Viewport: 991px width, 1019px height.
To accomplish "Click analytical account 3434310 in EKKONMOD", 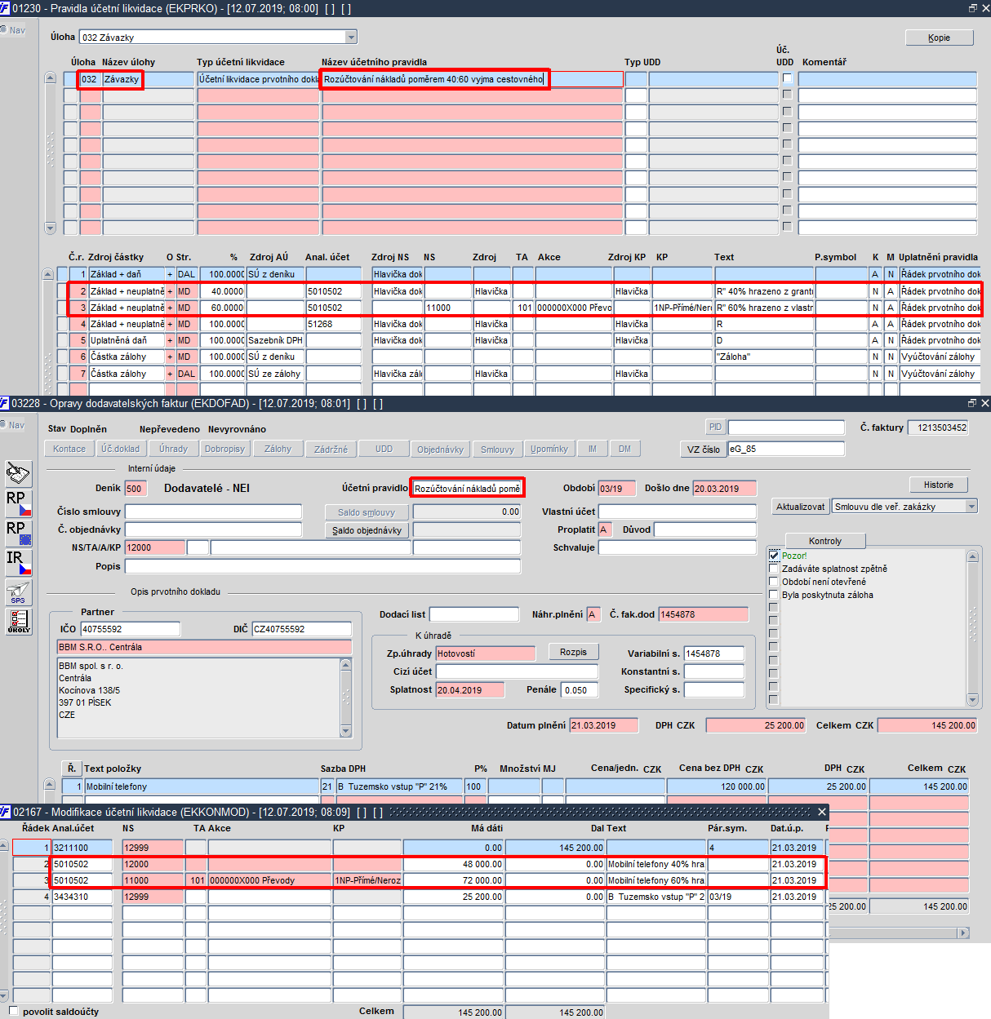I will 82,897.
